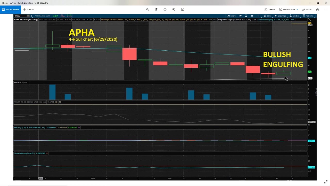This screenshot has height=186, width=330.
Task: Rotate the photo with rotate icon
Action: click(x=174, y=10)
